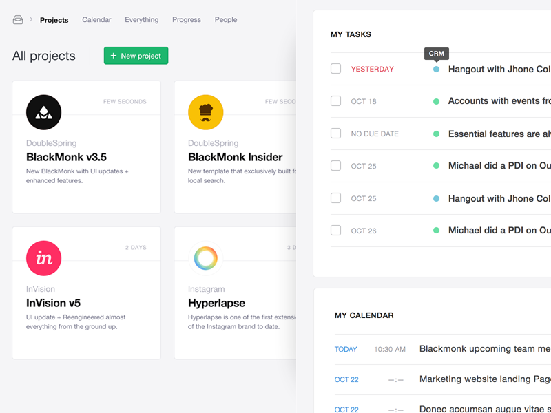
Task: Switch to the Calendar tab
Action: [96, 20]
